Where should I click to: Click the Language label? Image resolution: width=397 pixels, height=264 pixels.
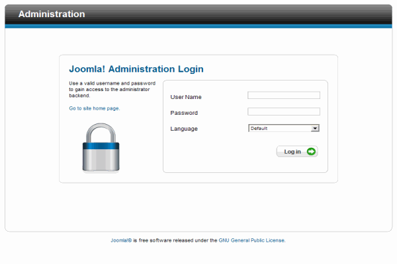pyautogui.click(x=184, y=129)
